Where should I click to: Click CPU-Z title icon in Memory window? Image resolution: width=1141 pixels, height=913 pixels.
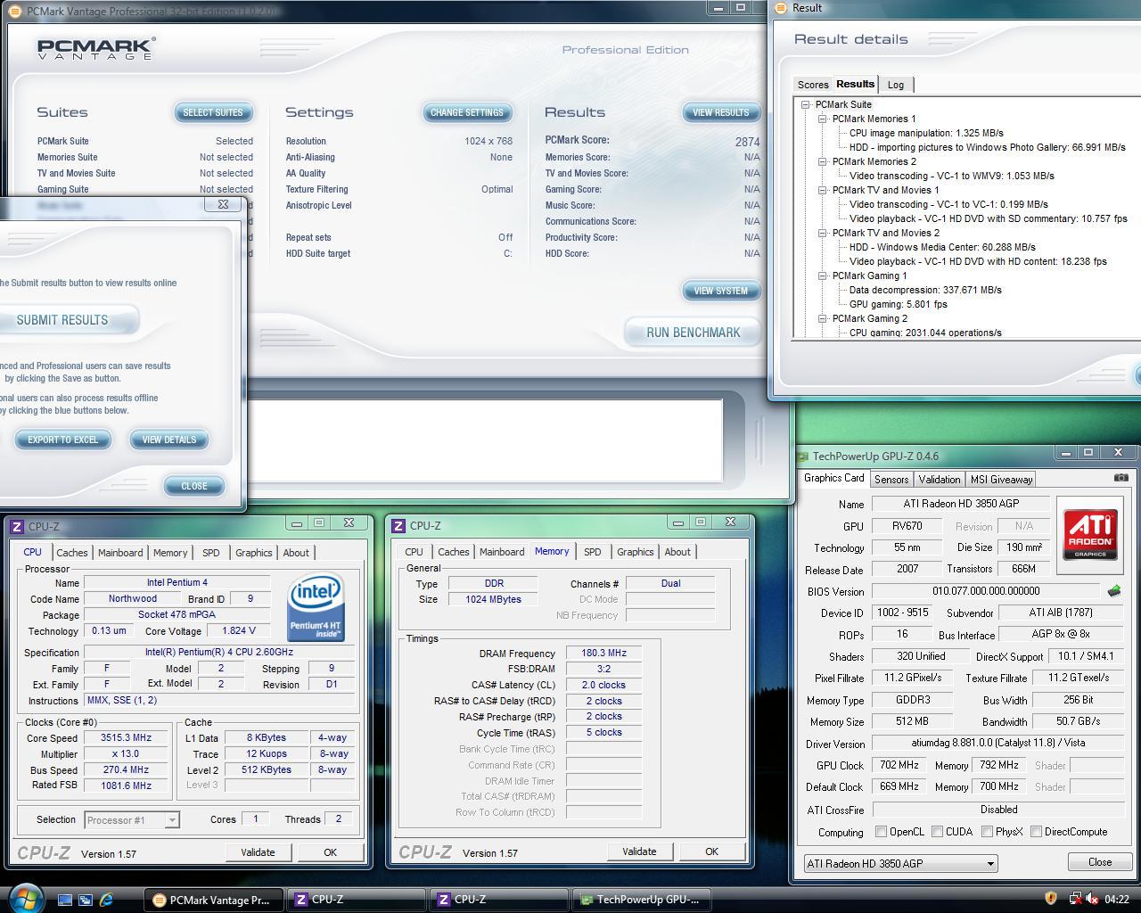point(398,525)
